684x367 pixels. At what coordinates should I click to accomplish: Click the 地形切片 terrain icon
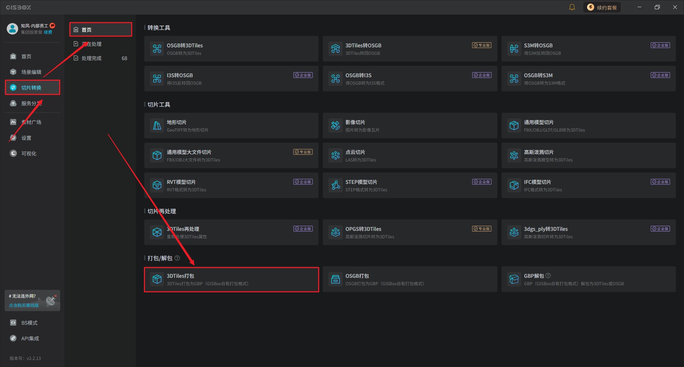(x=157, y=126)
